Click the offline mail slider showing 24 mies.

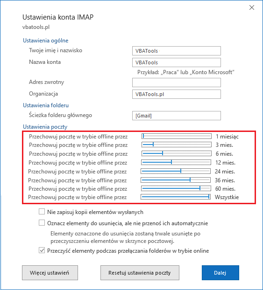point(176,171)
